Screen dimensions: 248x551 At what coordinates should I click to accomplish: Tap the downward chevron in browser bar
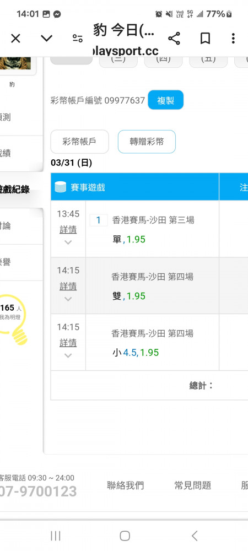(x=46, y=39)
